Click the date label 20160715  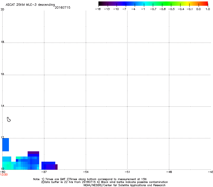62,7
